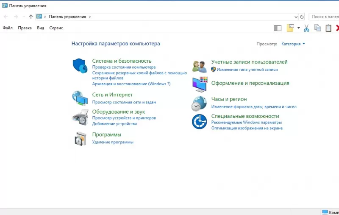The height and width of the screenshot is (215, 339).
Task: Expand the folder toolbar icon dropdown arrow
Action: tap(299, 28)
